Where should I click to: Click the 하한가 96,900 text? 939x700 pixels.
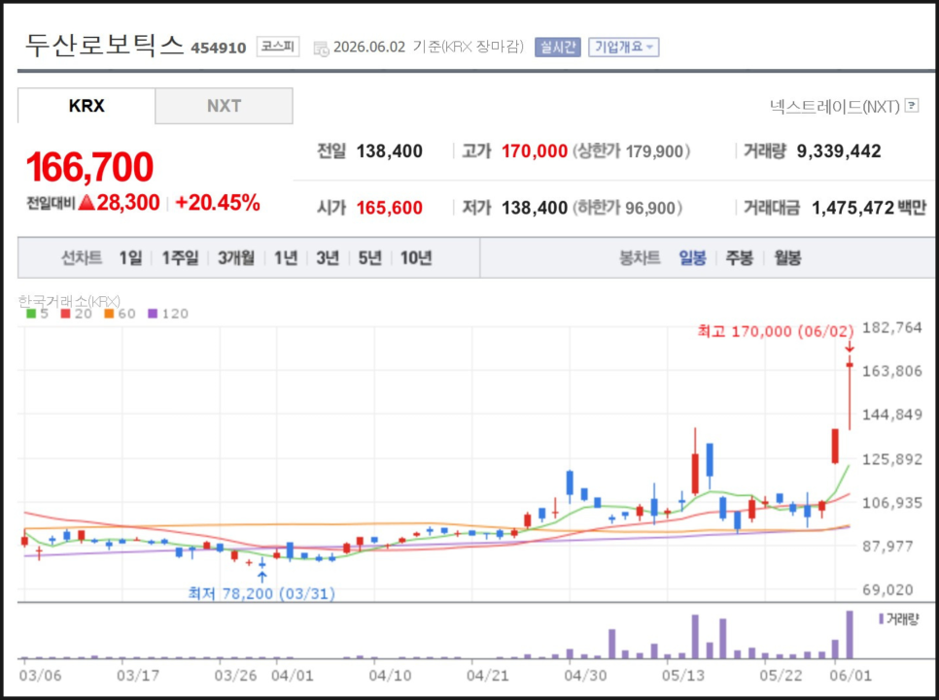coord(627,208)
